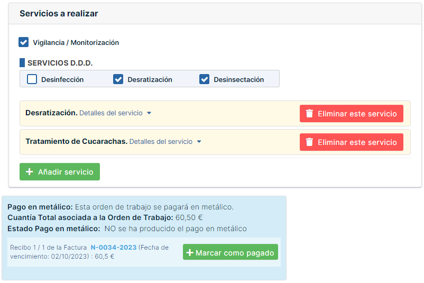Uncheck the Desratización checkbox
The image size is (424, 283).
tap(118, 79)
